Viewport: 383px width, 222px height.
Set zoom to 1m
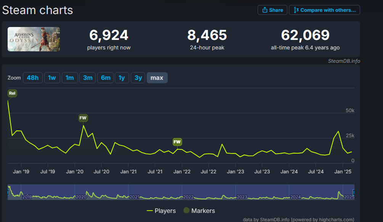69,78
